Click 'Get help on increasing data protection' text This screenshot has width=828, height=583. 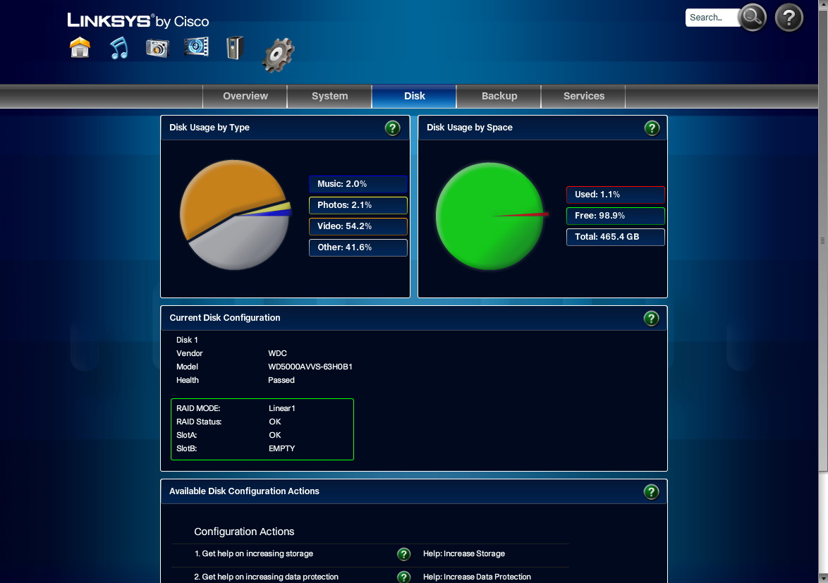(266, 577)
